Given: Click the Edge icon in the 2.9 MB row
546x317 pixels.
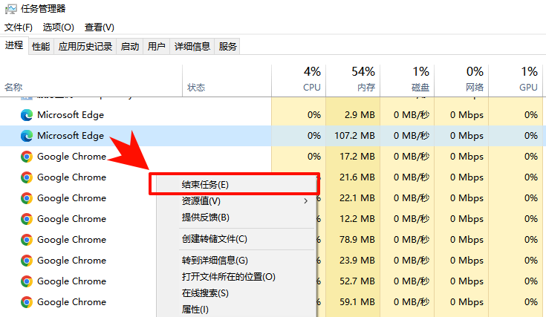Looking at the screenshot, I should coord(27,115).
